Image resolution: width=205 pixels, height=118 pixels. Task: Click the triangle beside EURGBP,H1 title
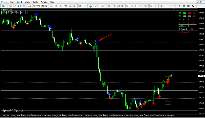point(2,10)
